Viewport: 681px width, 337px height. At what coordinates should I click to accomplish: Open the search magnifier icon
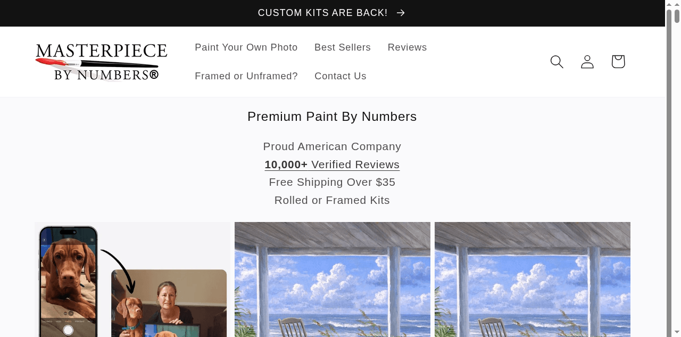(557, 62)
